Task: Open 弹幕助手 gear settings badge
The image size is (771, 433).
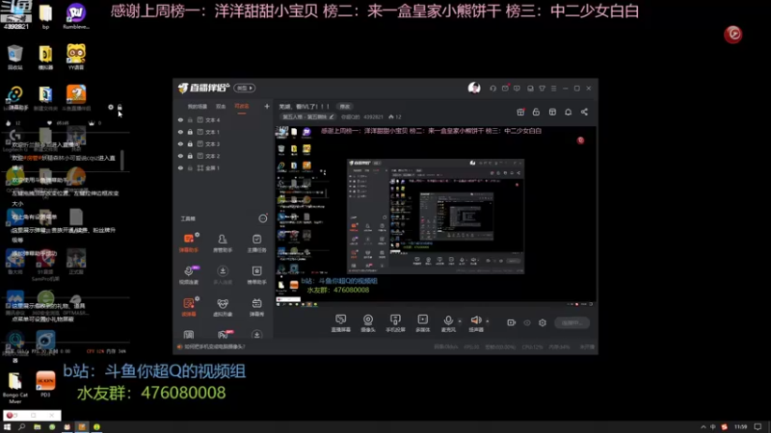Action: coord(198,235)
